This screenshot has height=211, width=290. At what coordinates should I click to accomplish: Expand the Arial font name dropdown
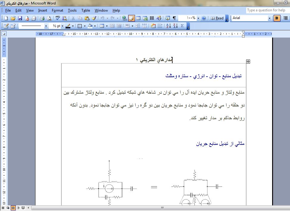(269, 18)
